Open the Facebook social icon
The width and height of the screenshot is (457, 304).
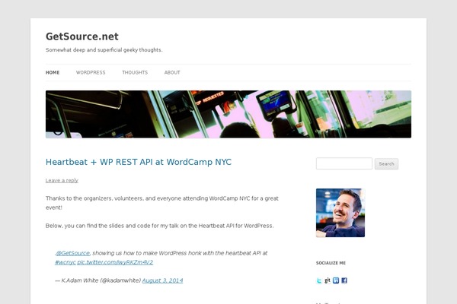point(344,280)
